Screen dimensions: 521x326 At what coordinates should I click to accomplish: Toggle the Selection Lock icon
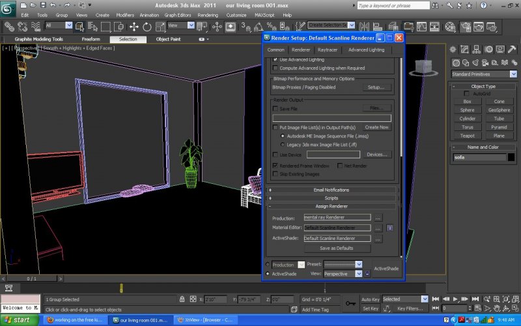click(x=182, y=299)
